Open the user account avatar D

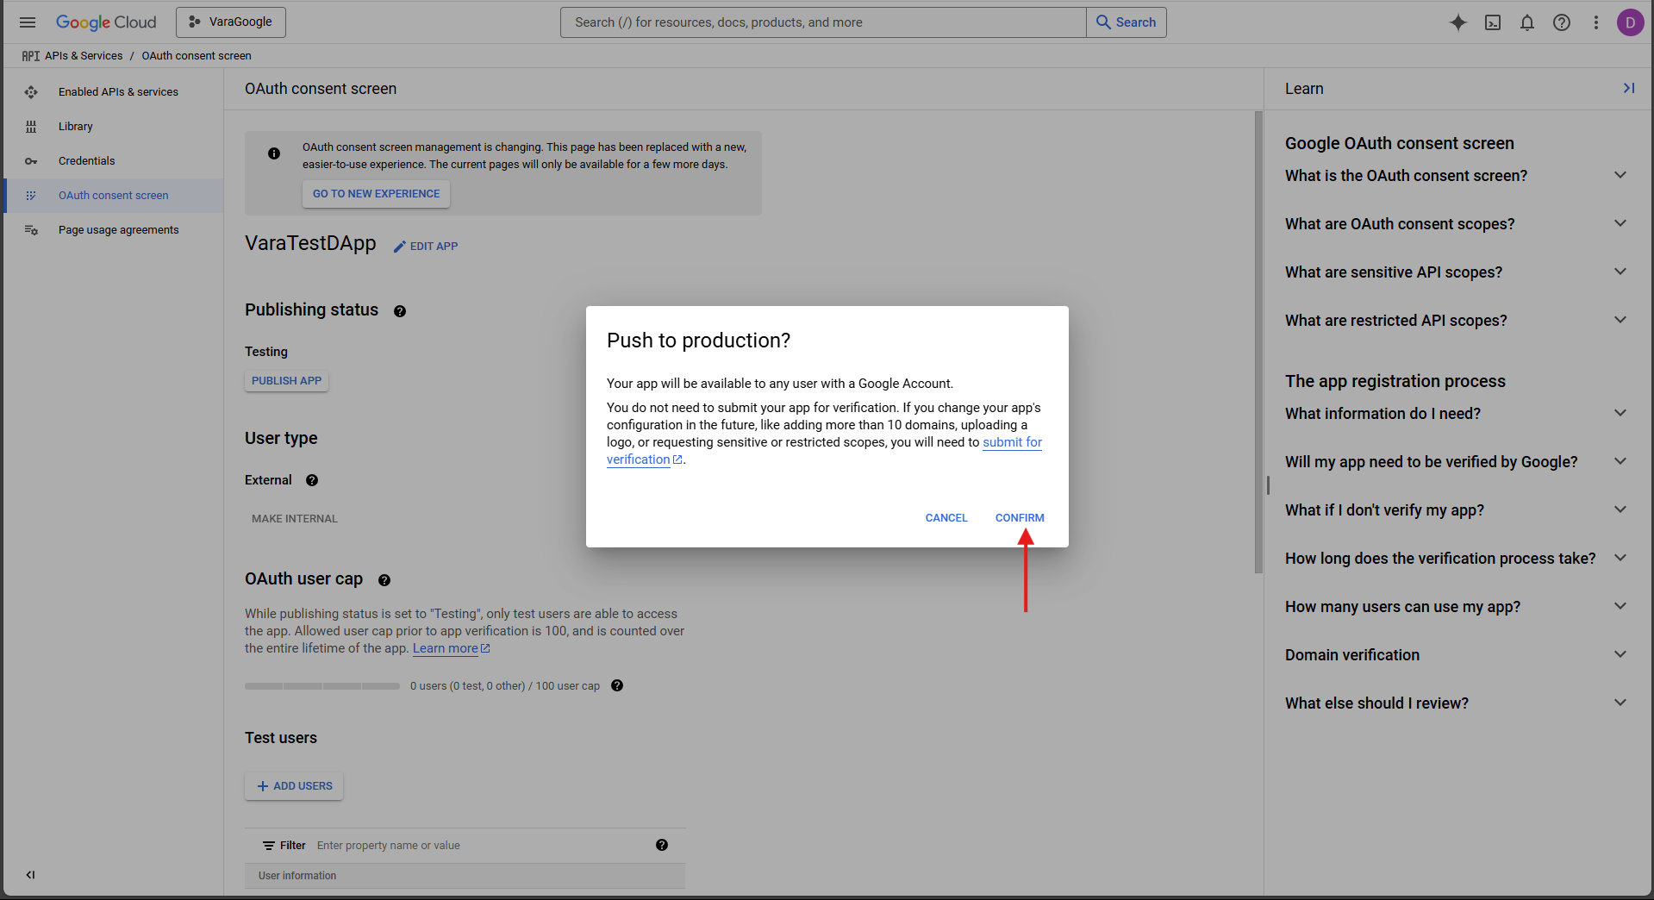tap(1630, 22)
